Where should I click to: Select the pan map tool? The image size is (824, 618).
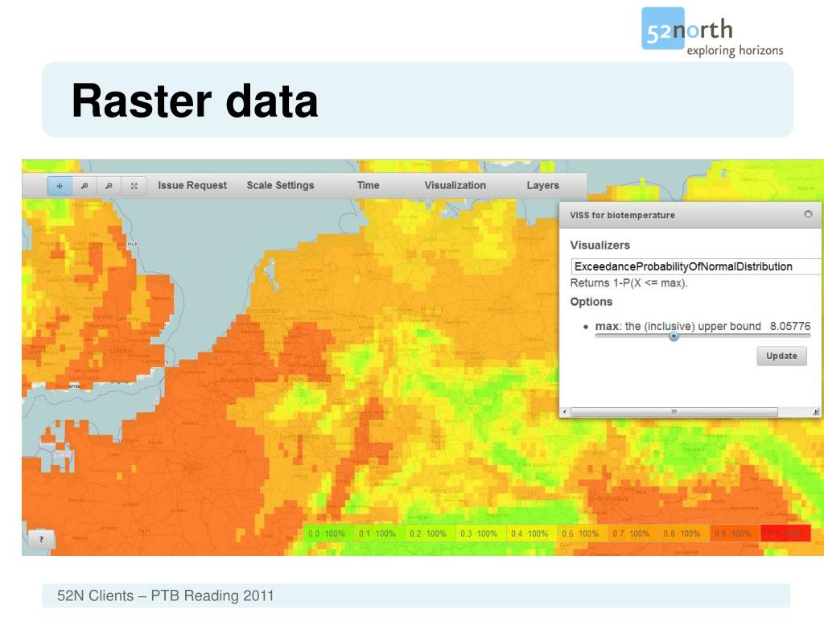60,186
